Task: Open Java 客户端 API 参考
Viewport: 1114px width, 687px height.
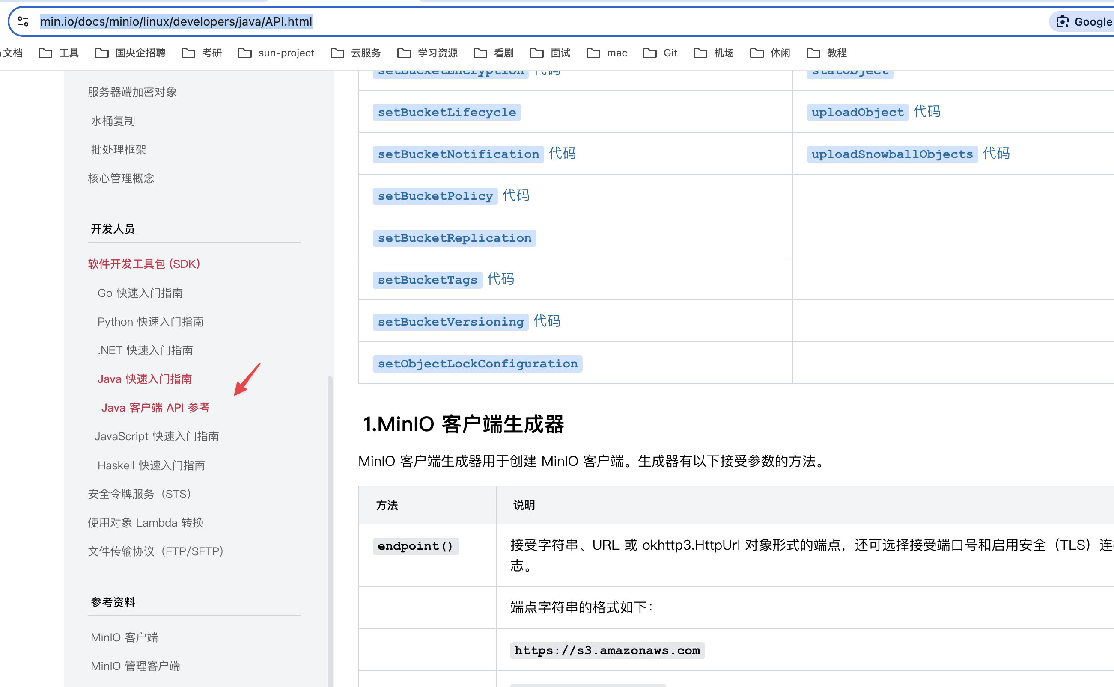Action: (155, 408)
